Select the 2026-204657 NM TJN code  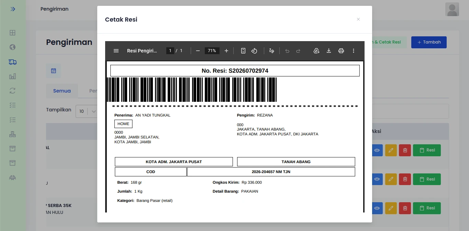click(x=271, y=172)
